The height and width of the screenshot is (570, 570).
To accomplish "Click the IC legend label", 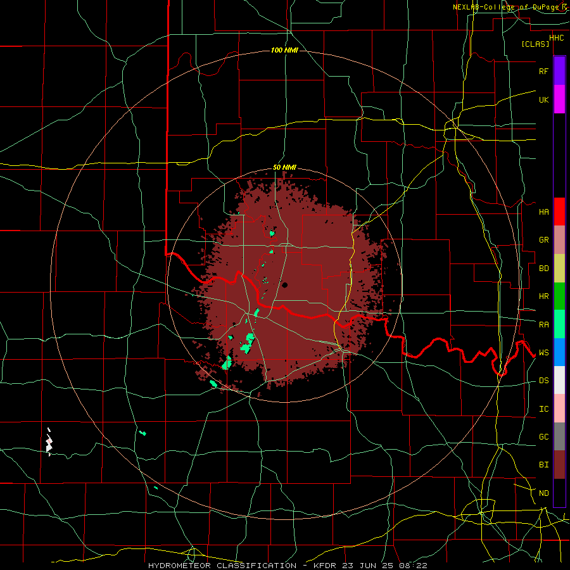I will (543, 409).
